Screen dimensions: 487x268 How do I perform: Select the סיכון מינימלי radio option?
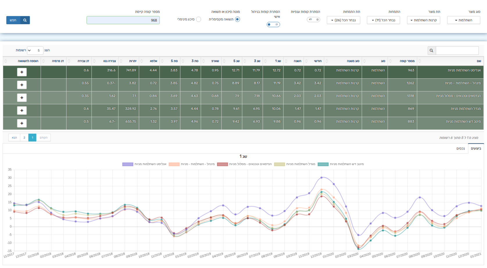pyautogui.click(x=198, y=19)
